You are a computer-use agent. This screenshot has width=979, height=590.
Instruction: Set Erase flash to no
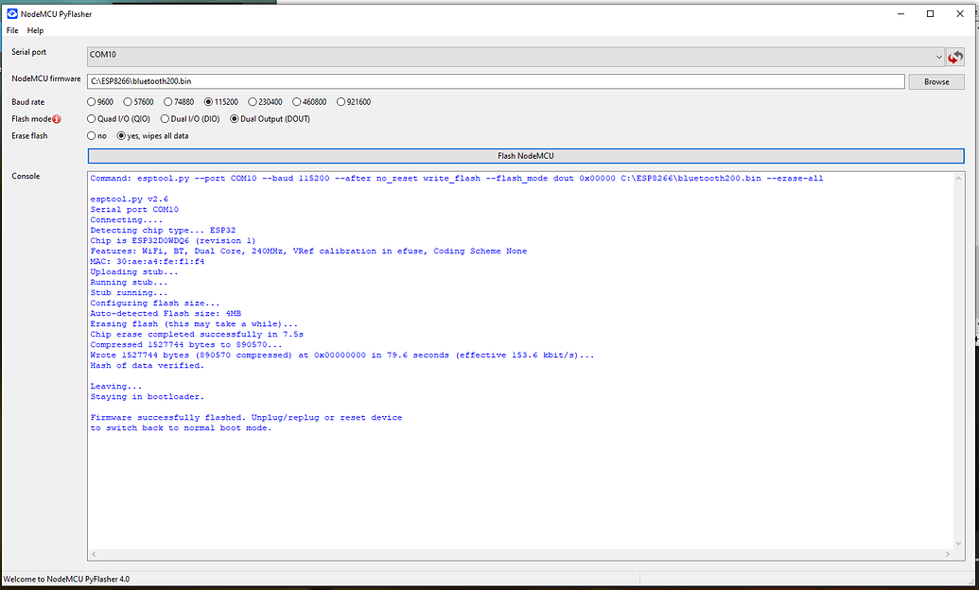click(x=92, y=136)
